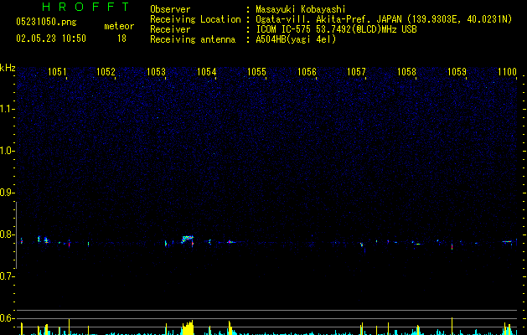Click the 1057 time marker

click(356, 72)
